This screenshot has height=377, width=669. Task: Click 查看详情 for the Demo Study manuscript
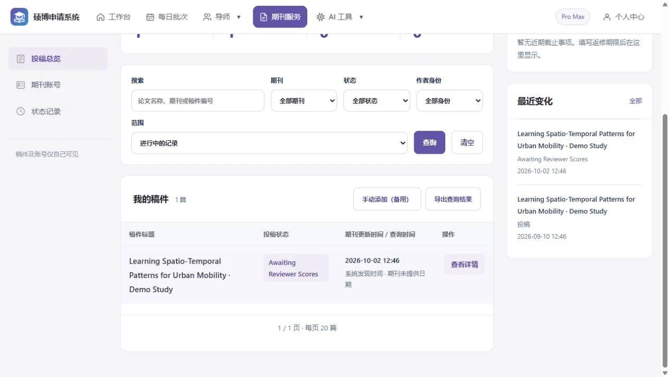464,264
